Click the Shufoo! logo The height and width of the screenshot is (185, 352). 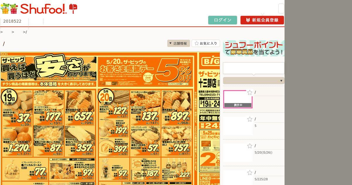pos(43,9)
